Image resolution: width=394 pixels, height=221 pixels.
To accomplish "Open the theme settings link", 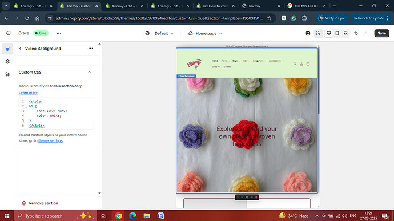I will [x=50, y=141].
